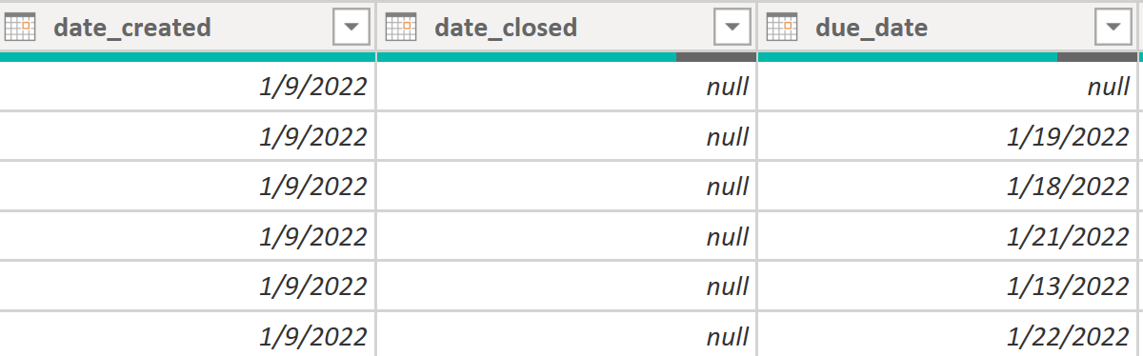Select the due_date cell showing 1/19/2022
The height and width of the screenshot is (356, 1143).
[x=948, y=137]
